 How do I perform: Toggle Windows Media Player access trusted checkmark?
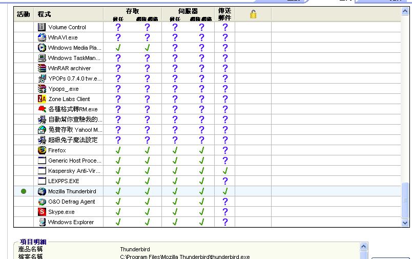click(x=118, y=48)
